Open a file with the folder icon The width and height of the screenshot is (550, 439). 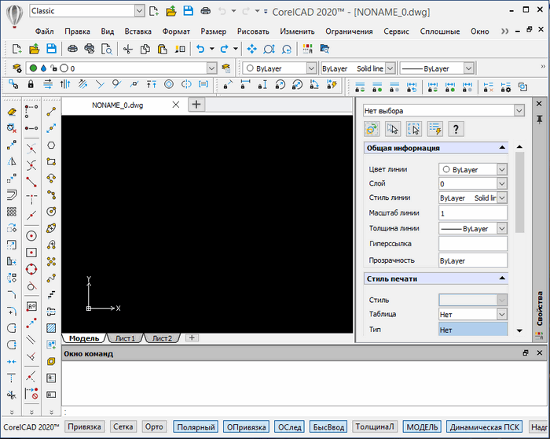coord(34,49)
